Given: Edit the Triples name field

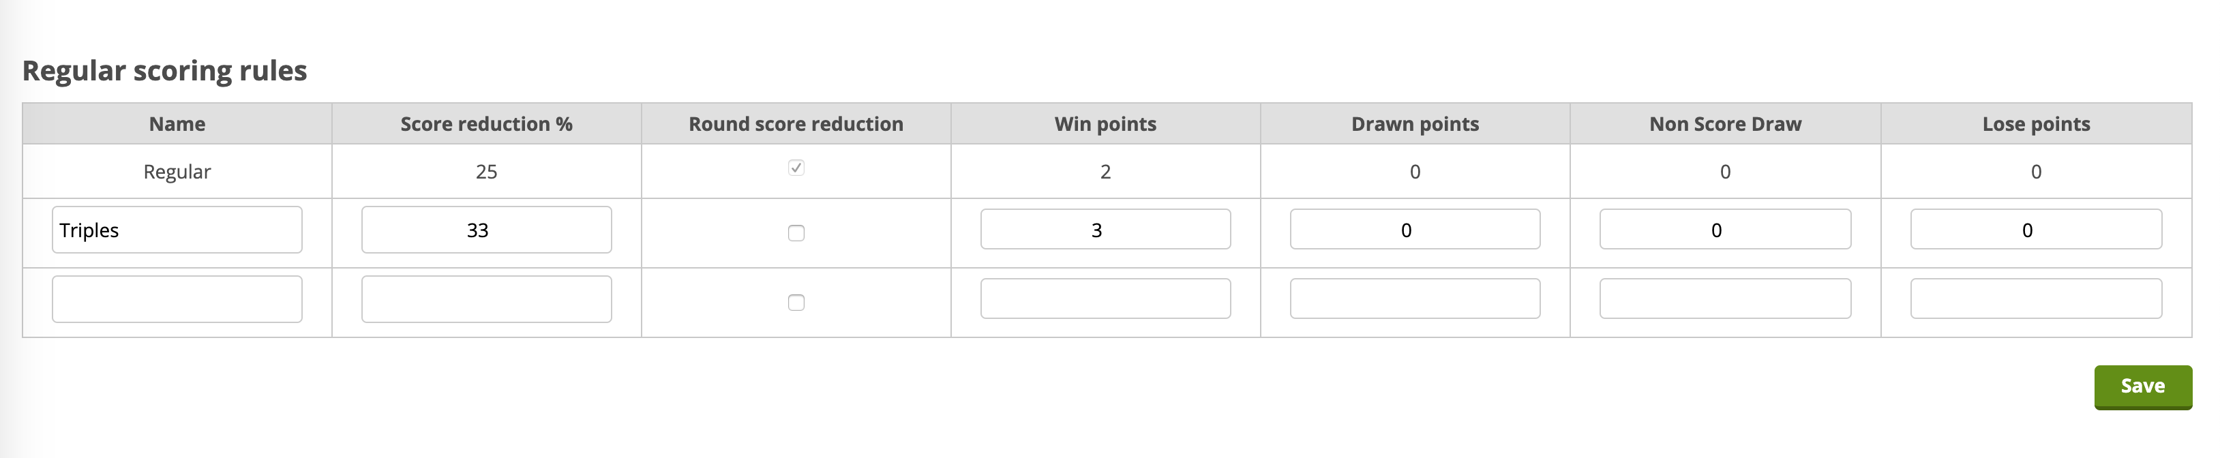Looking at the screenshot, I should tap(177, 230).
